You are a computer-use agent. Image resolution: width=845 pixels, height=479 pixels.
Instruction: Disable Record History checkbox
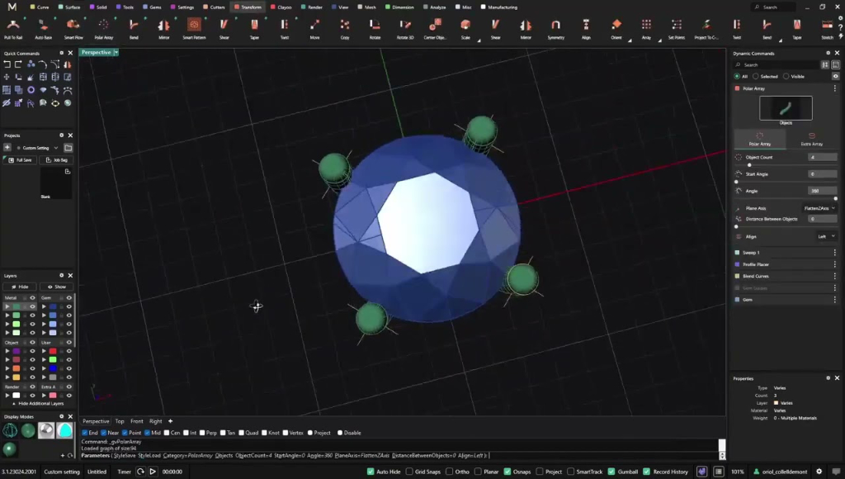pyautogui.click(x=647, y=472)
